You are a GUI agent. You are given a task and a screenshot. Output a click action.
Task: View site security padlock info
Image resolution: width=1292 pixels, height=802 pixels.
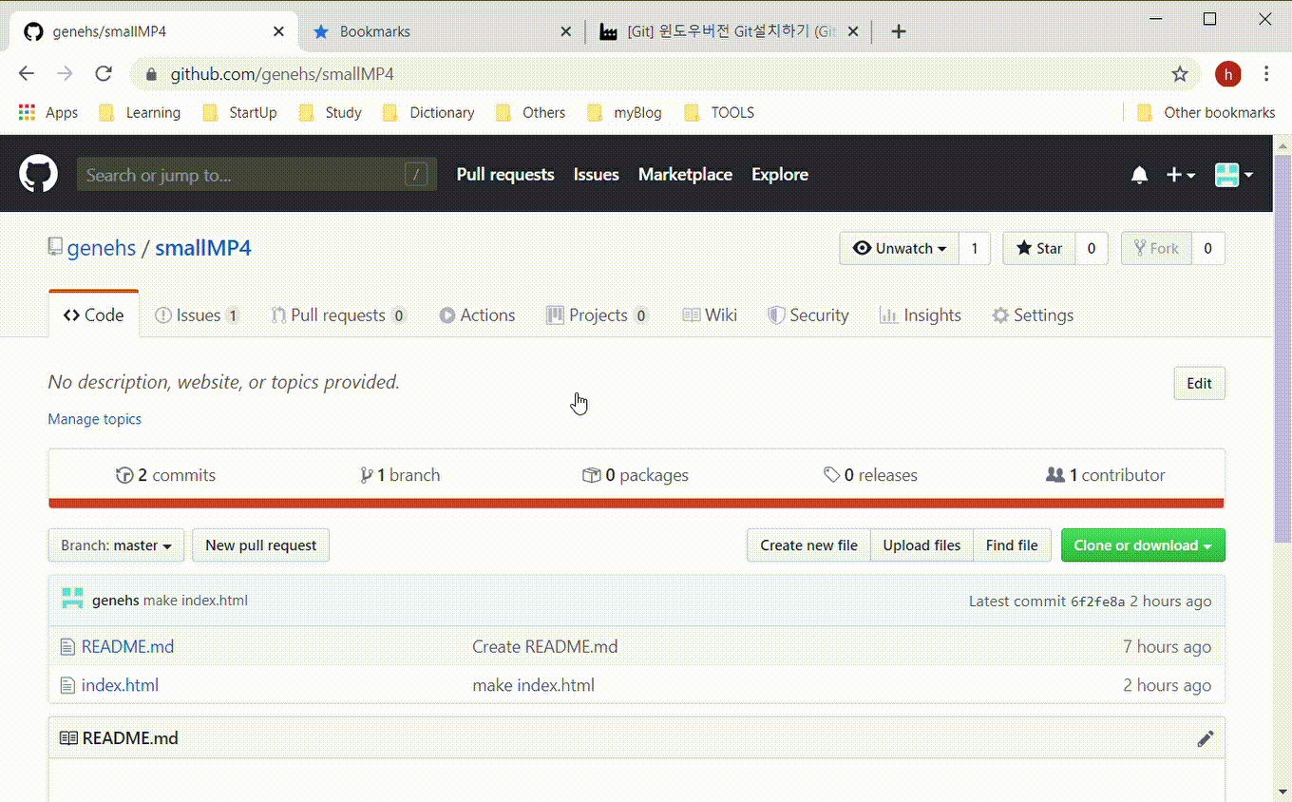pyautogui.click(x=150, y=74)
